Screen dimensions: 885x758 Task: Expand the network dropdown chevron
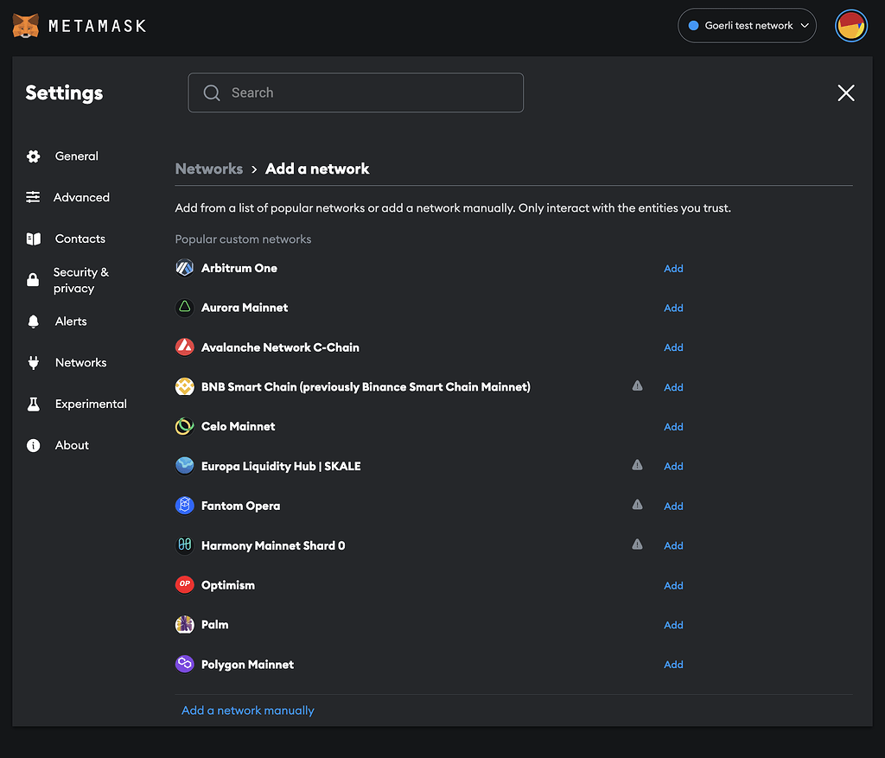805,25
